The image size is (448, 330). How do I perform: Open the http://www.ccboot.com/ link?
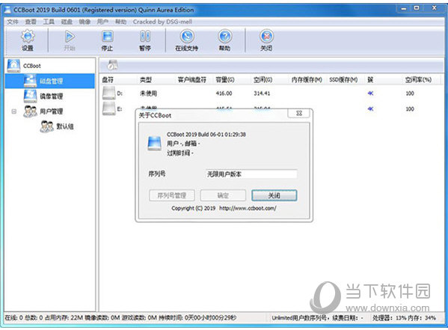tap(248, 208)
